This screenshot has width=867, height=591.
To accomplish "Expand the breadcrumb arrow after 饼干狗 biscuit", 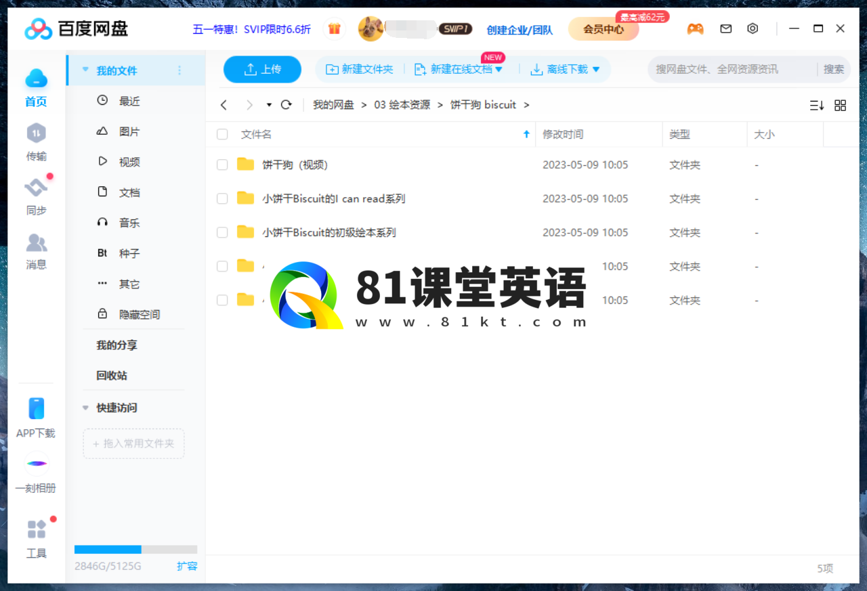I will click(526, 105).
